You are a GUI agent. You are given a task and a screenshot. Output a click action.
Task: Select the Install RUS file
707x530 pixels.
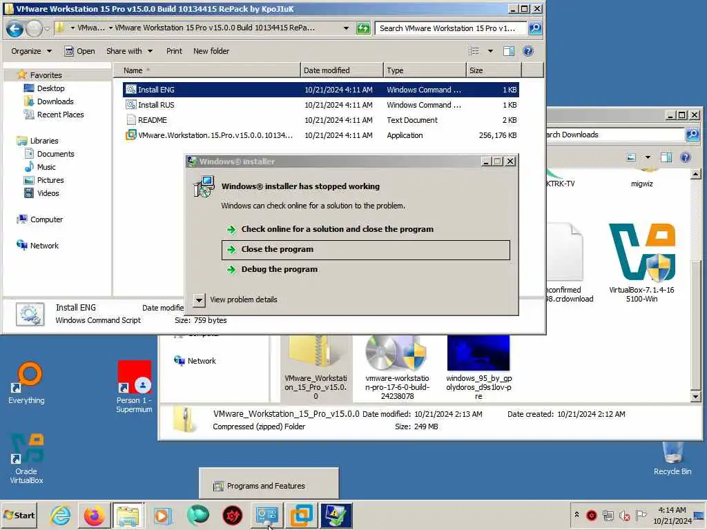pos(320,105)
